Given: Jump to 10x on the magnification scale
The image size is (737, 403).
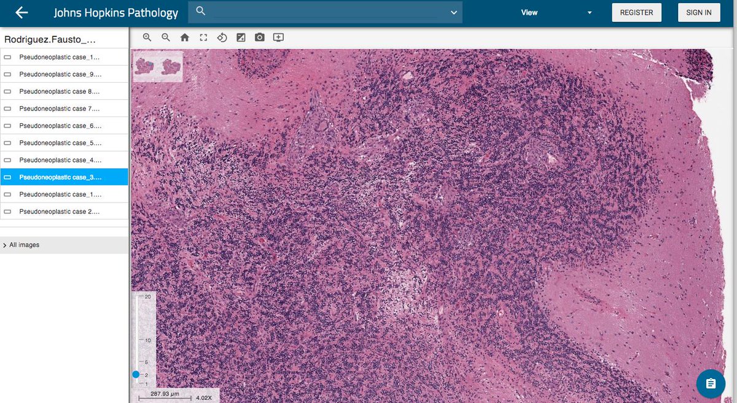Looking at the screenshot, I should tap(148, 339).
